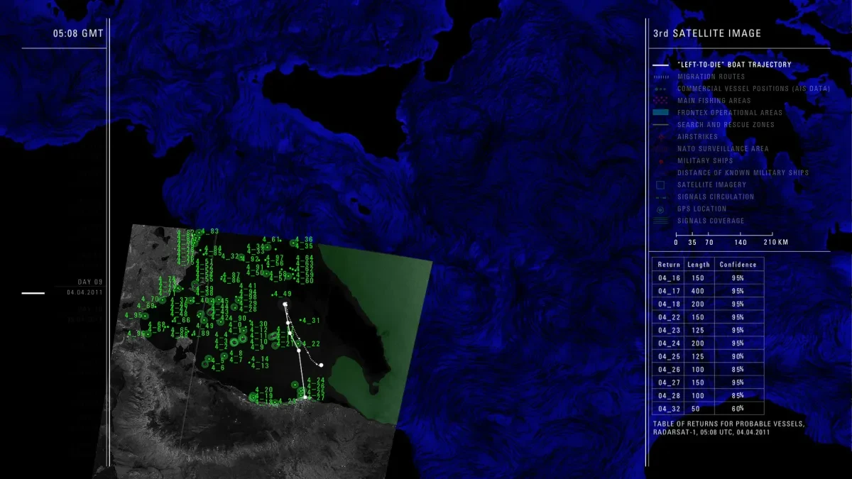Click the Main Fishing Areas dotted icon

coord(660,101)
